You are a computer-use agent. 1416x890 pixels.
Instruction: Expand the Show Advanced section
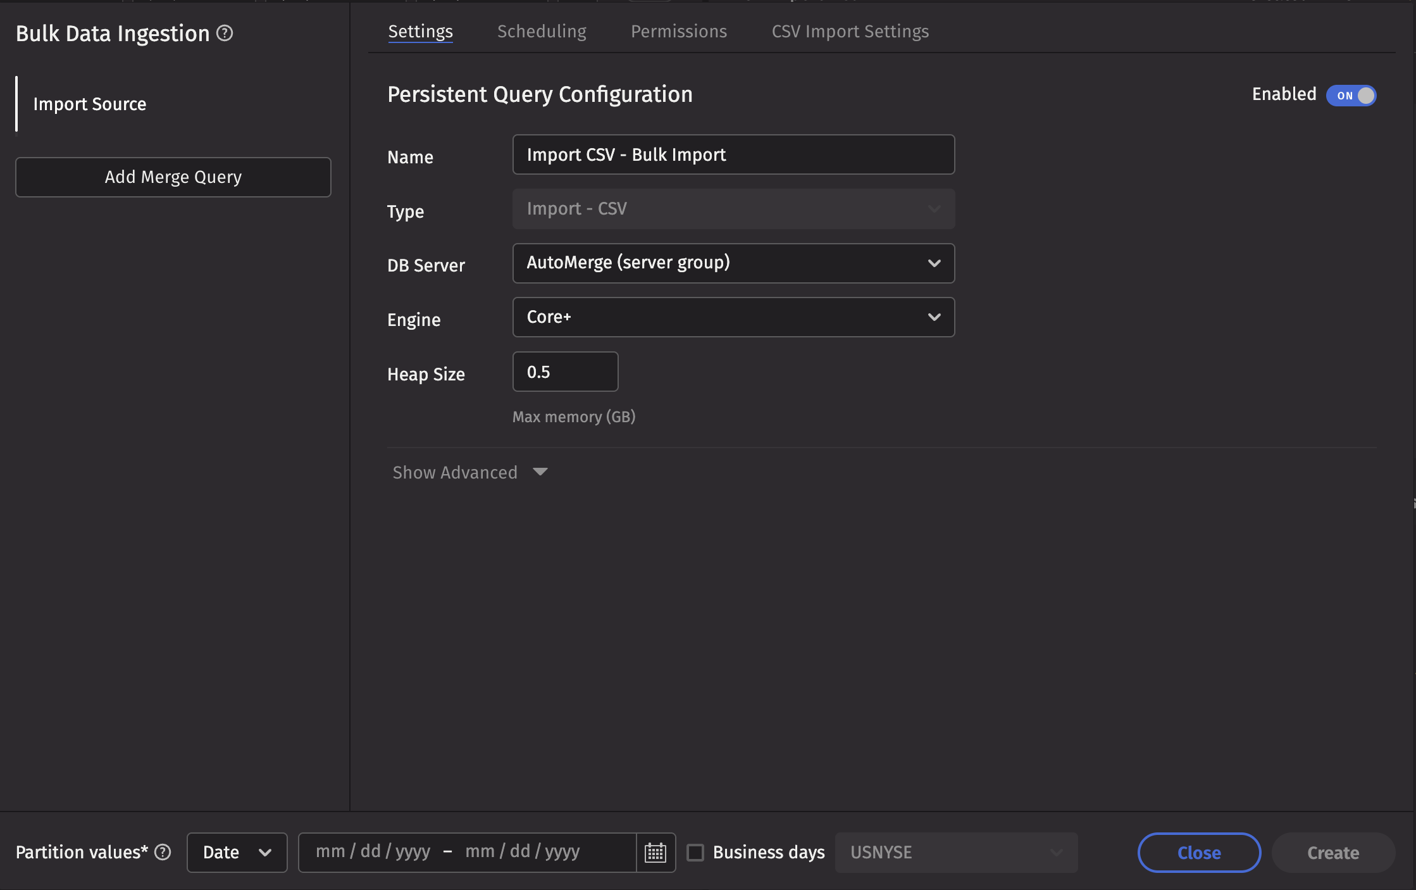pos(456,472)
